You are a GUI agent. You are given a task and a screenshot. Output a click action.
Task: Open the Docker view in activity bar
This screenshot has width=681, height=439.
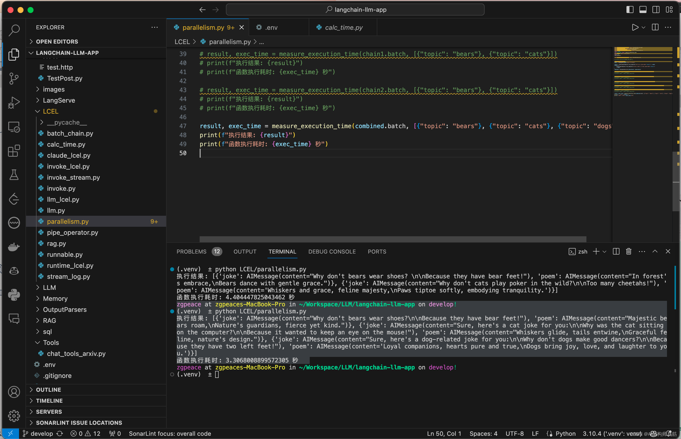pos(14,247)
